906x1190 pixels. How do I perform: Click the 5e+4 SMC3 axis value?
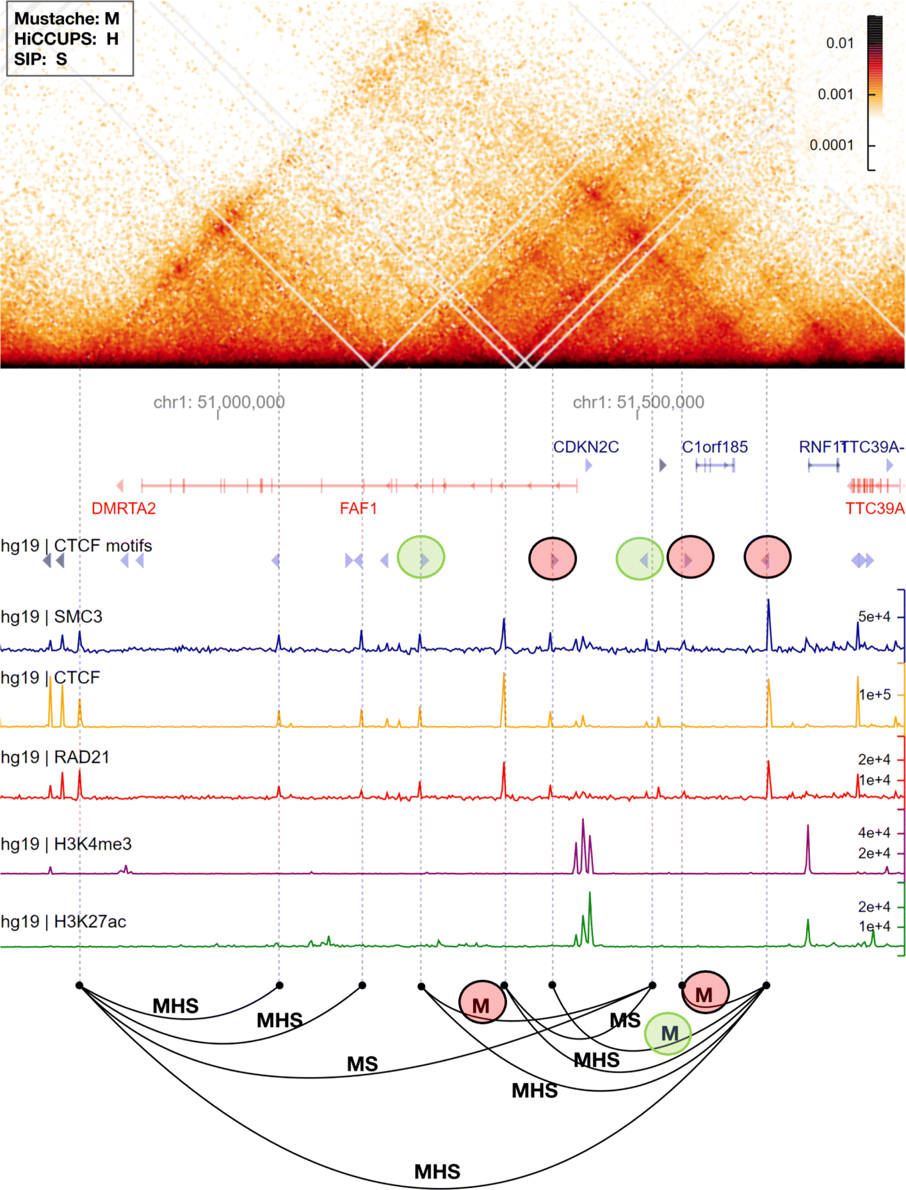874,617
